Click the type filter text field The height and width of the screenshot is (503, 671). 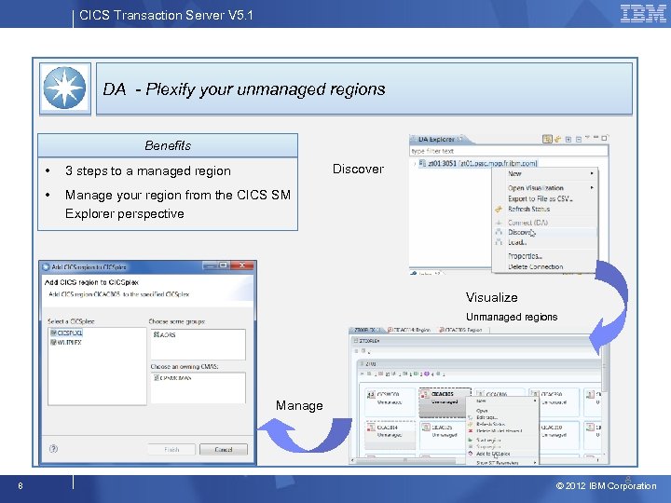coord(509,151)
